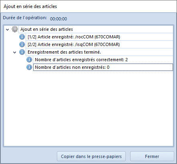177x164 pixels.
Task: Click the Durée de l'opération label
Action: pos(25,18)
